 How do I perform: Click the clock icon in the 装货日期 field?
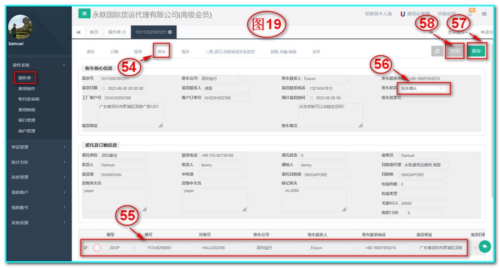click(x=103, y=88)
